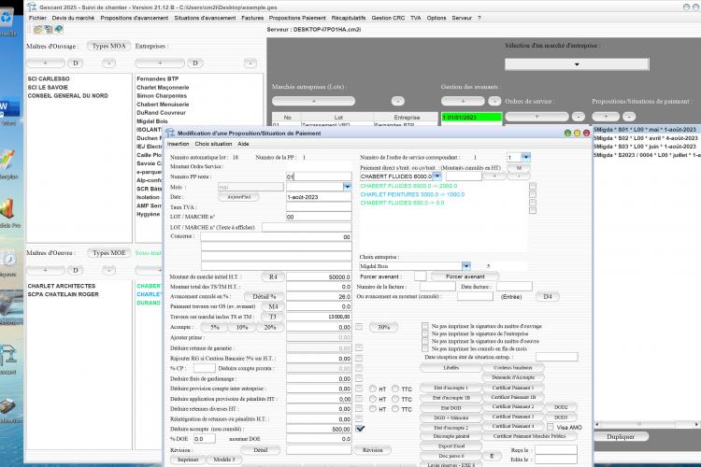Select the green 1 01/01/2023 event entry

(x=472, y=118)
